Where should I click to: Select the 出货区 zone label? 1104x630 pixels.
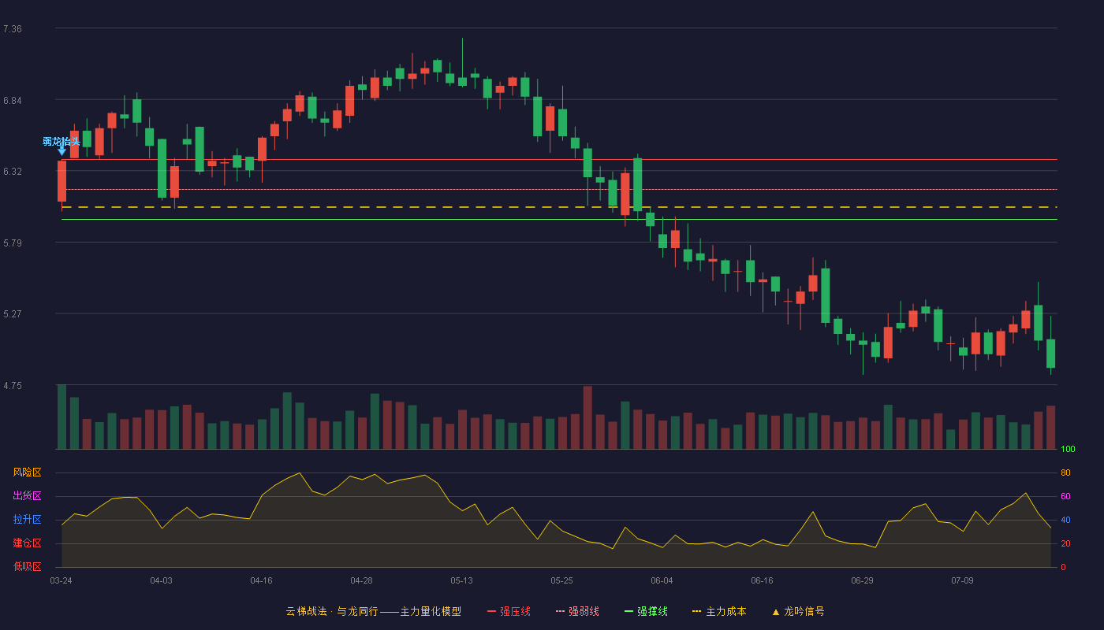27,496
